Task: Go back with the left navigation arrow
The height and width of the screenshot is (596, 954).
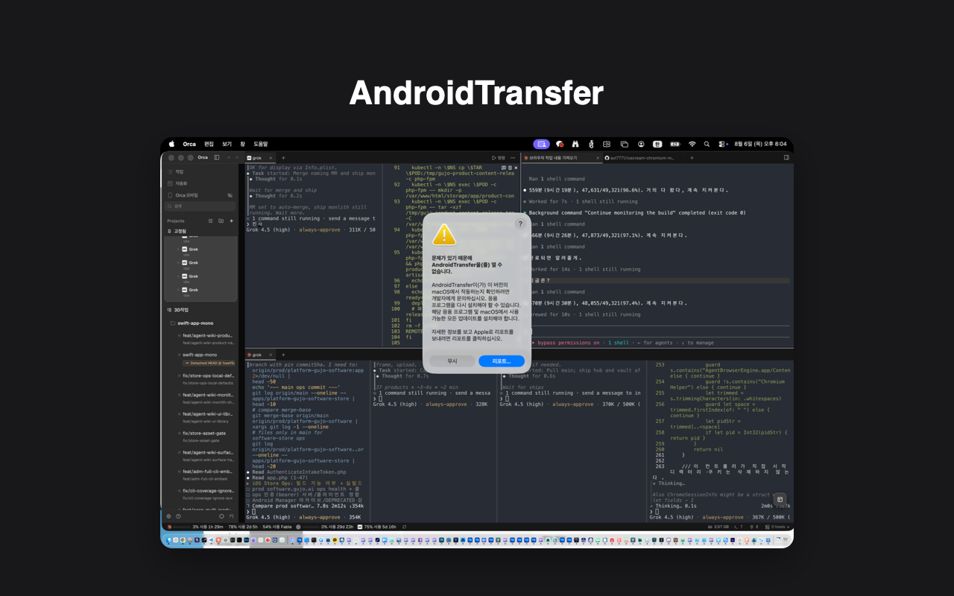Action: tap(228, 157)
